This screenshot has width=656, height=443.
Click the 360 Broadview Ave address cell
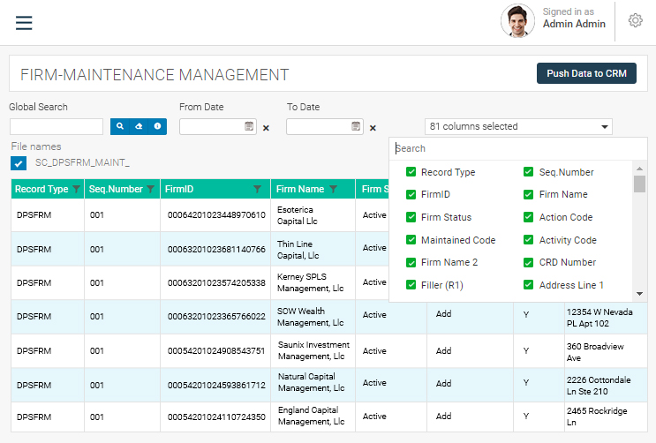(606, 352)
